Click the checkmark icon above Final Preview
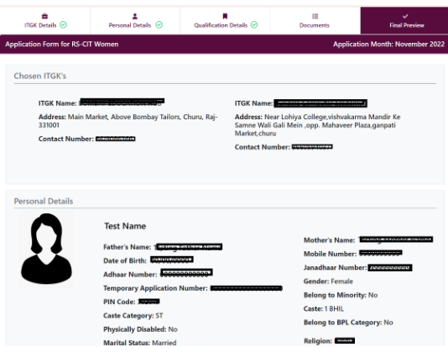 point(405,16)
